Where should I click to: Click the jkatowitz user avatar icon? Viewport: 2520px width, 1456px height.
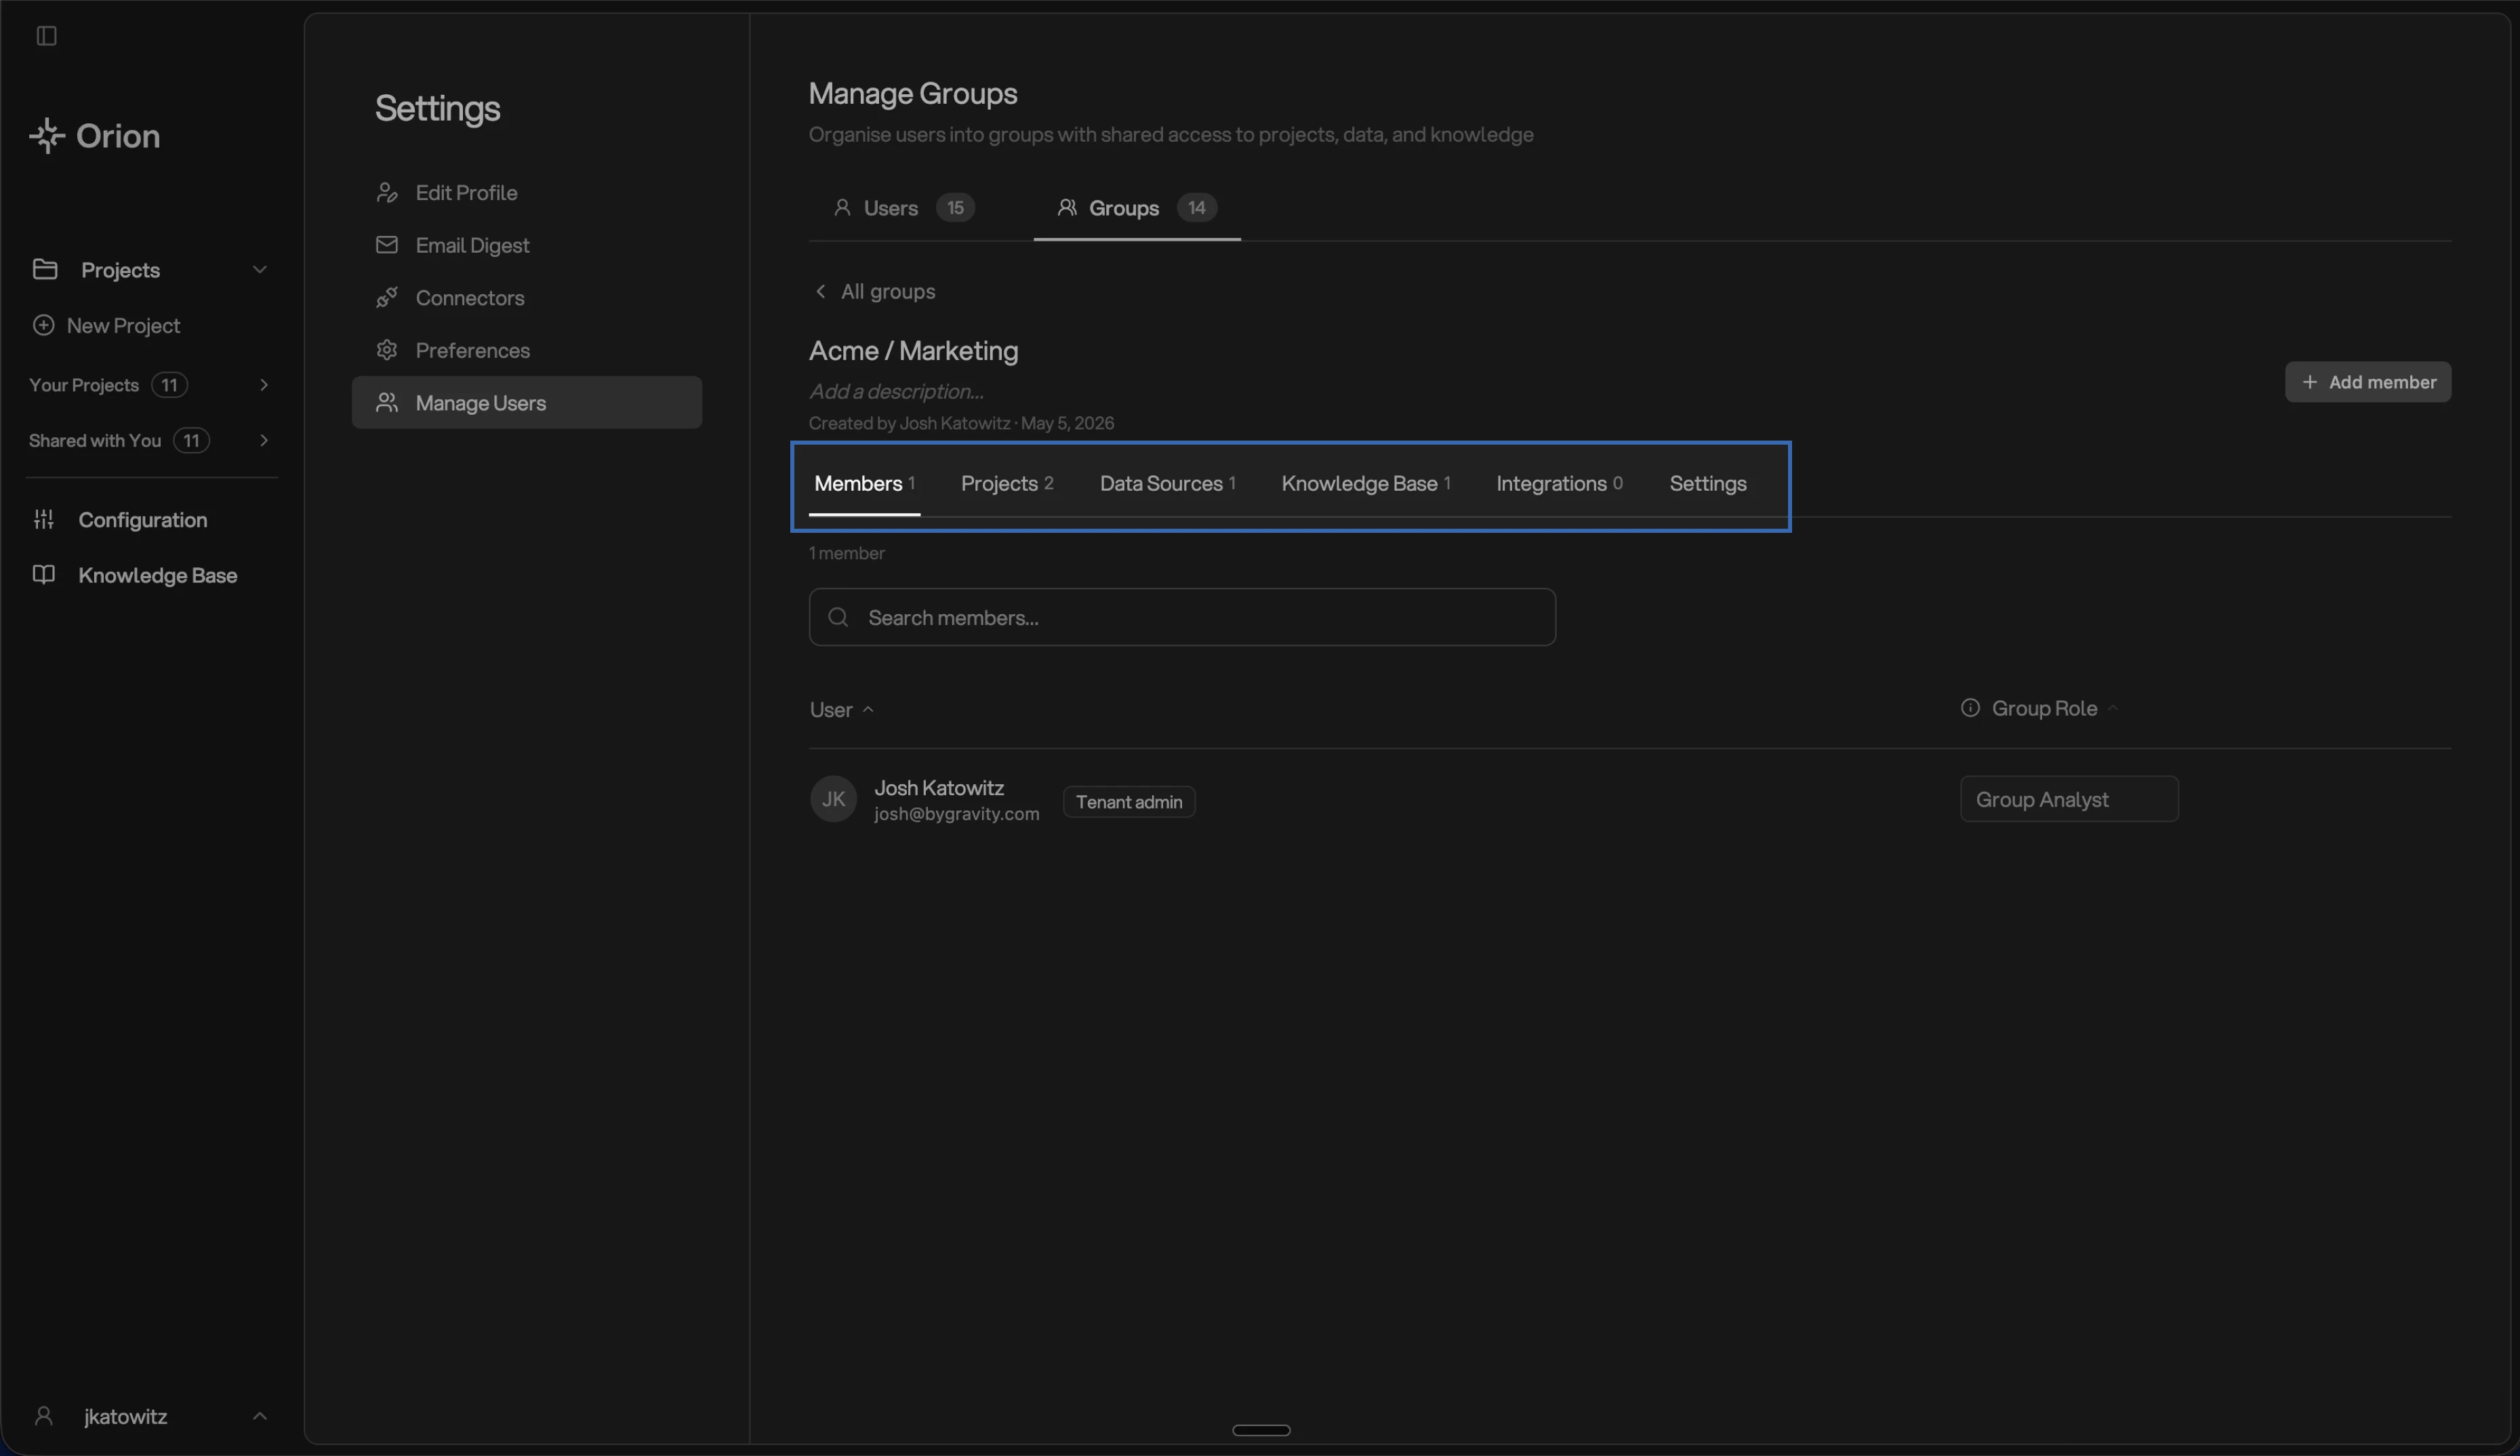pyautogui.click(x=44, y=1416)
